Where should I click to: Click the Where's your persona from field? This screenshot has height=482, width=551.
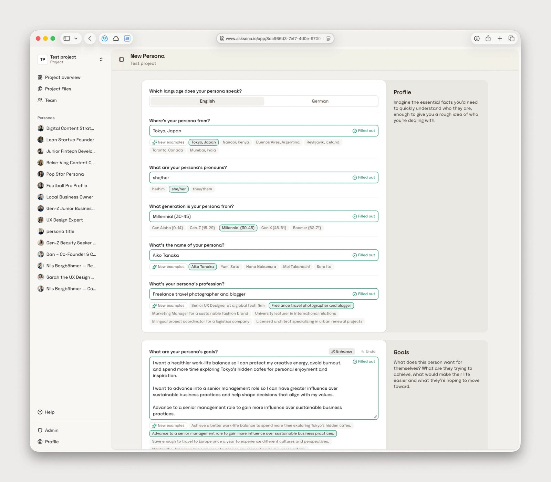(x=264, y=131)
